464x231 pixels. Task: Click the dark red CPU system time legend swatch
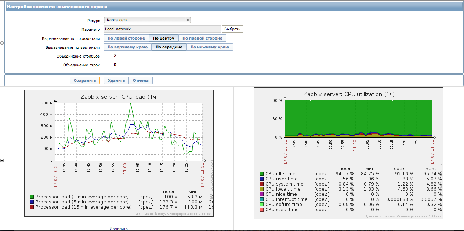[261, 184]
